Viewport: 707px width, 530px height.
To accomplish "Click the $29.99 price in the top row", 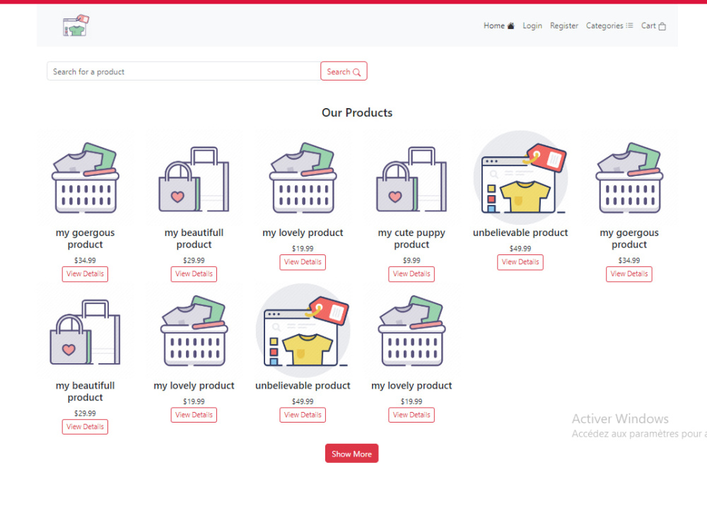I will [x=194, y=261].
